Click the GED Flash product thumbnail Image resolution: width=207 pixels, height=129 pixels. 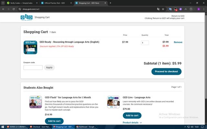pos(36,102)
